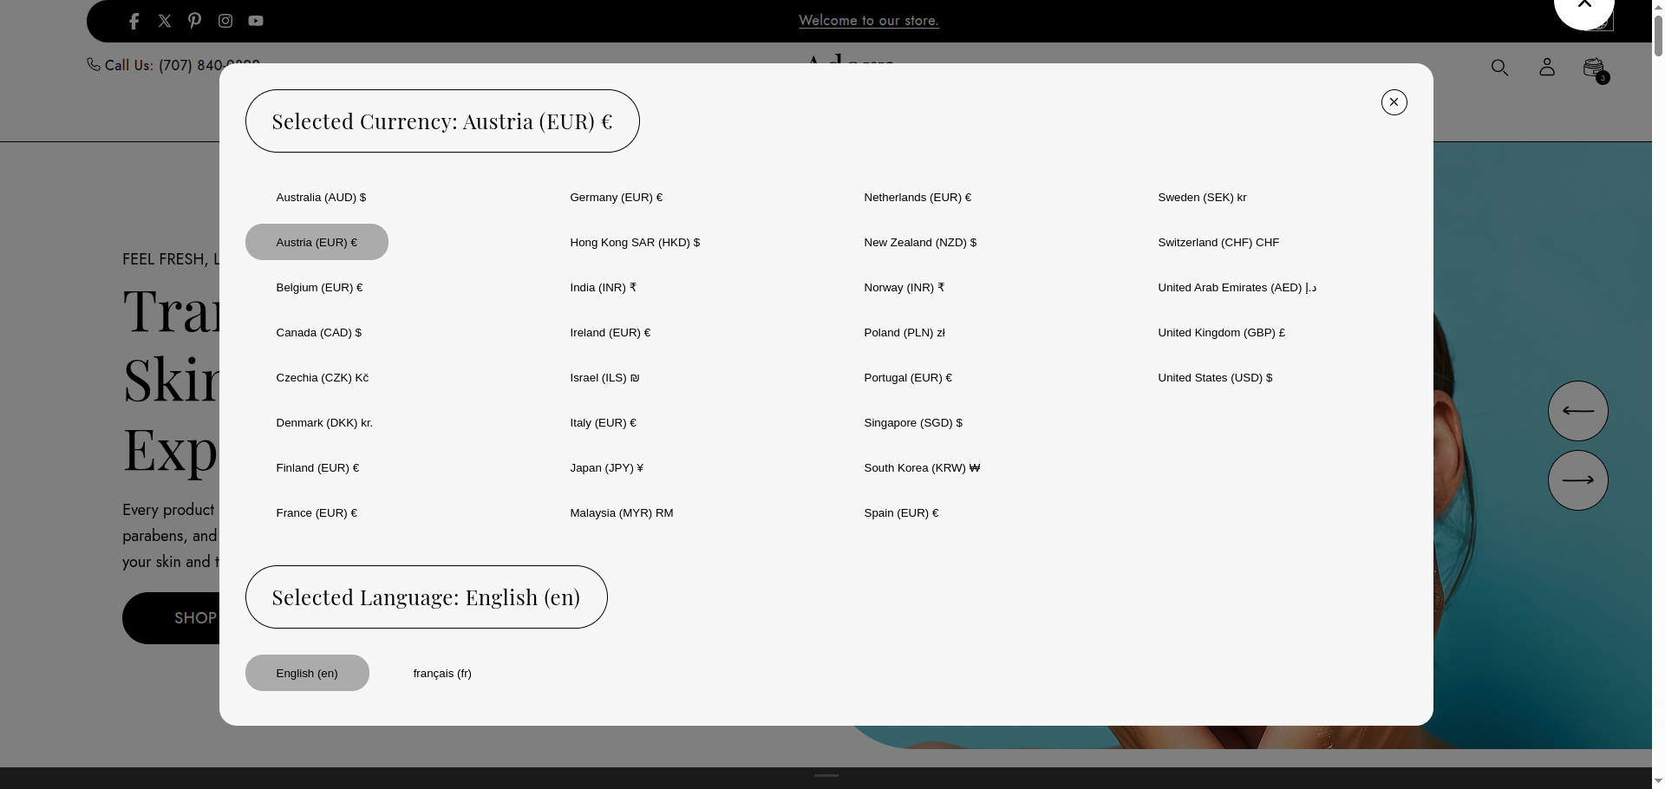Screen dimensions: 1665x789
Task: Select Norway (INR) ₹ currency
Action: [904, 288]
